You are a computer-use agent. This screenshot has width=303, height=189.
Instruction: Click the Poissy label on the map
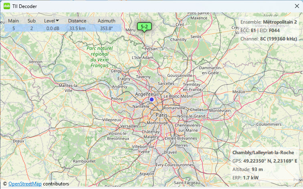[x=117, y=99]
